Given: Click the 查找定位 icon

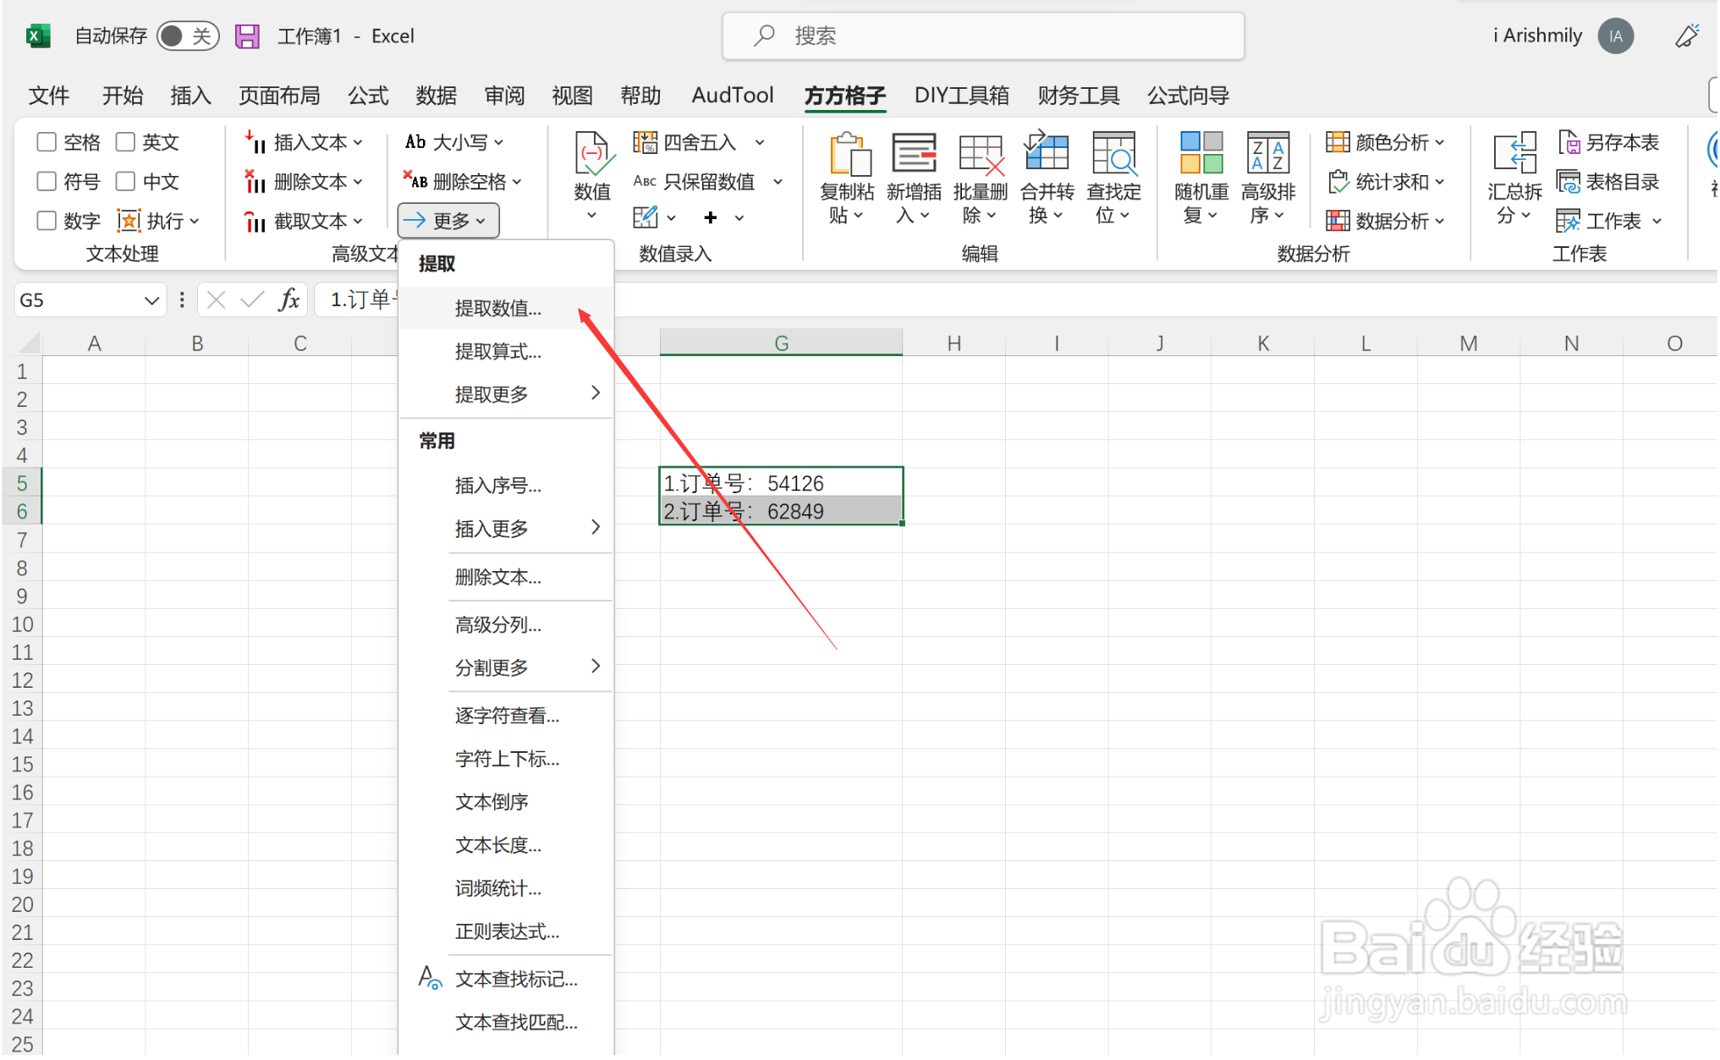Looking at the screenshot, I should pyautogui.click(x=1114, y=153).
